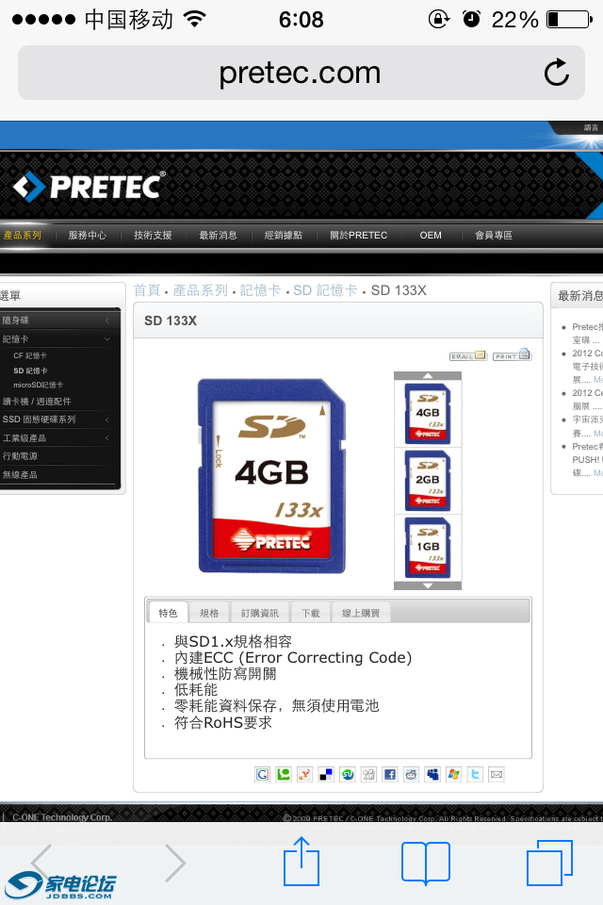
Task: Open the 關於PRETEC menu
Action: [x=358, y=236]
